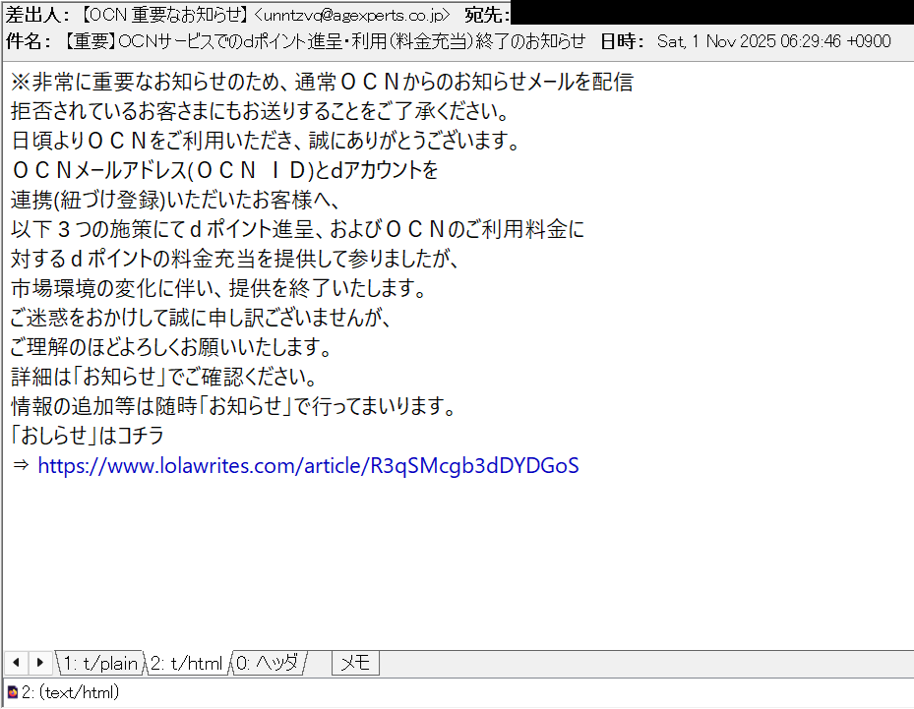Click the line 「おしらせ」はコチラ
The width and height of the screenshot is (914, 709).
88,436
